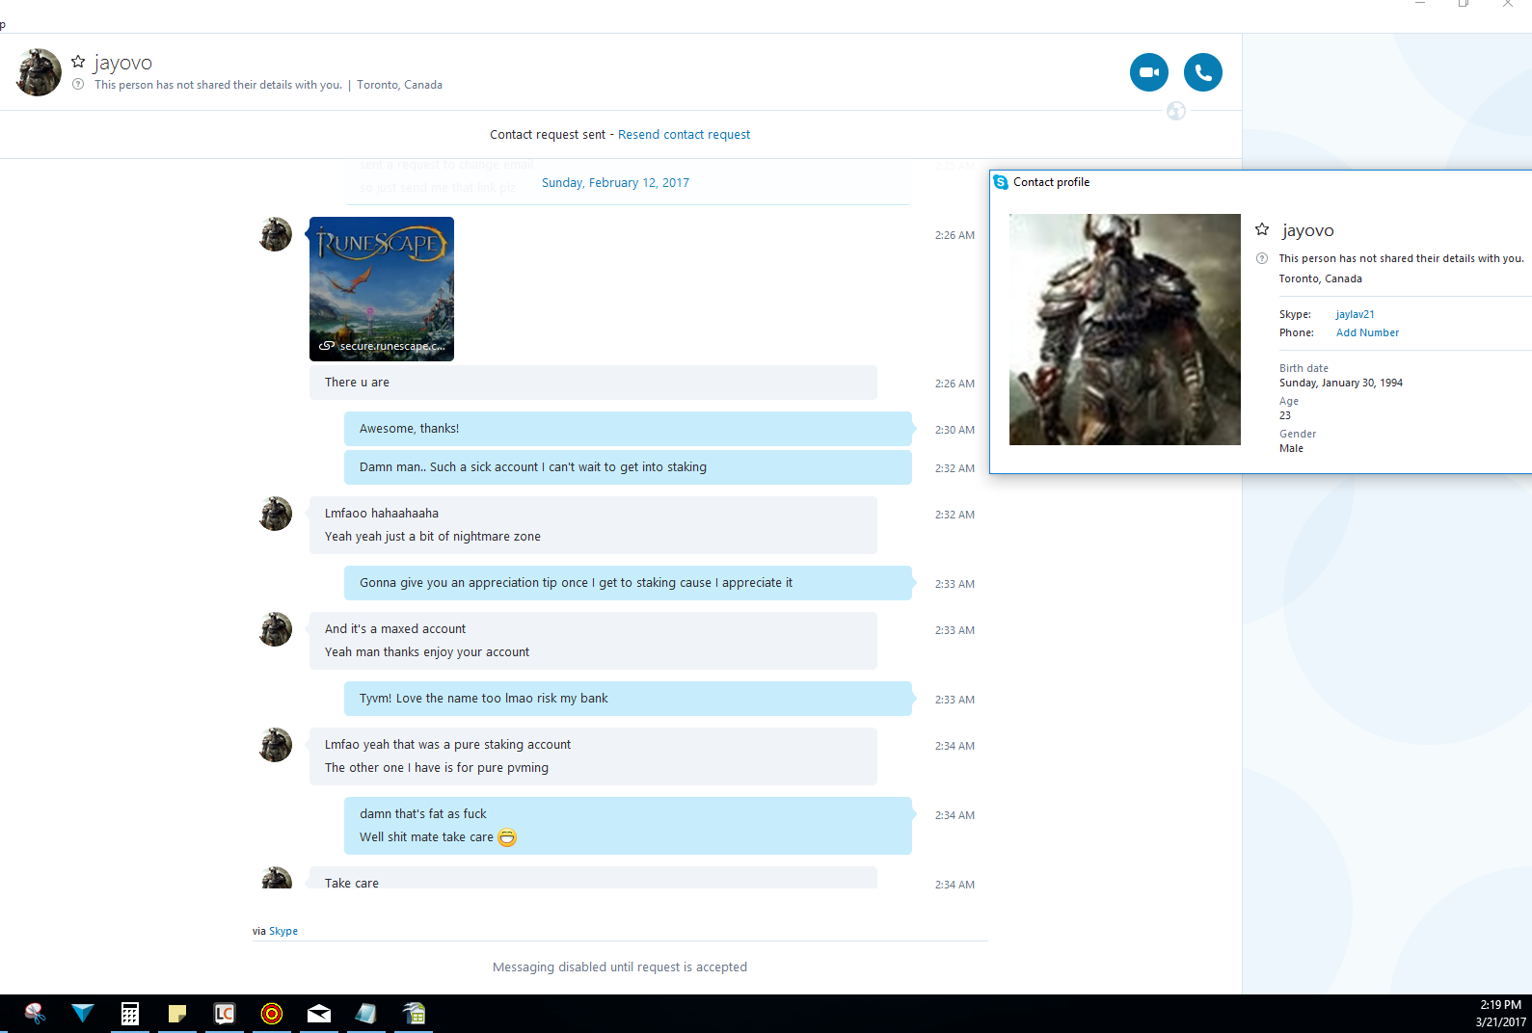Click birth date Sunday, January 30, 1994

point(1341,383)
